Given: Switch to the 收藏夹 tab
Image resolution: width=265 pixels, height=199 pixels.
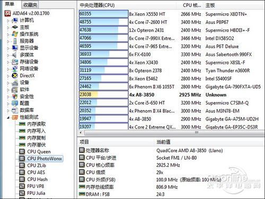Looking at the screenshot, I should (x=30, y=5).
